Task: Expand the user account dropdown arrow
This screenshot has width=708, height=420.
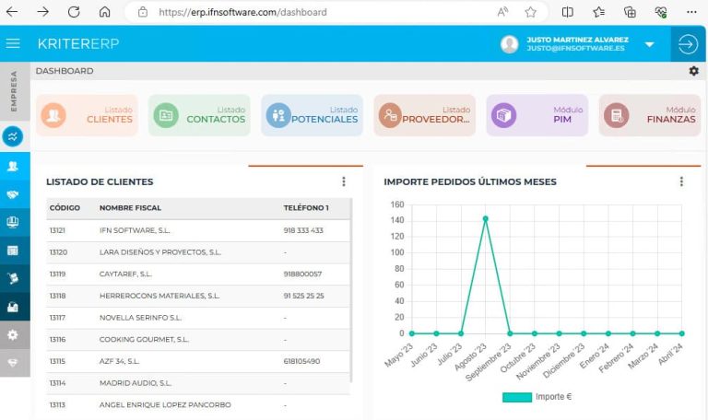Action: 649,44
